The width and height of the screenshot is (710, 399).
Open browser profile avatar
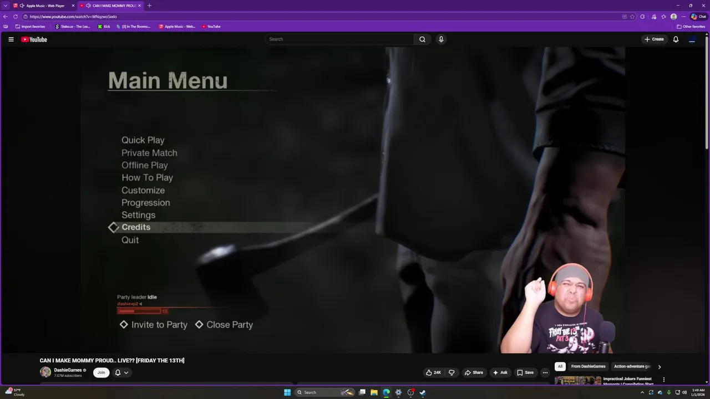[x=673, y=17]
